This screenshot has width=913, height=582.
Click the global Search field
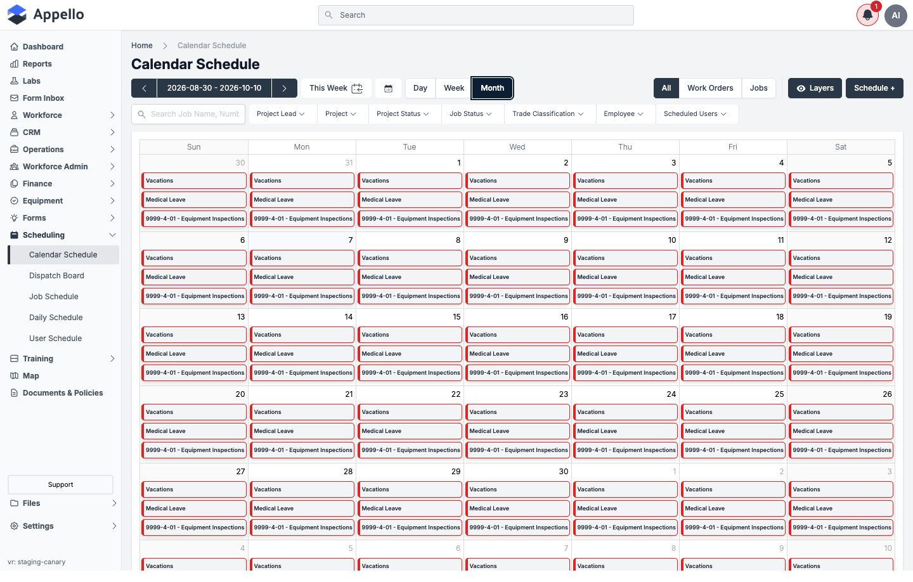pyautogui.click(x=476, y=15)
